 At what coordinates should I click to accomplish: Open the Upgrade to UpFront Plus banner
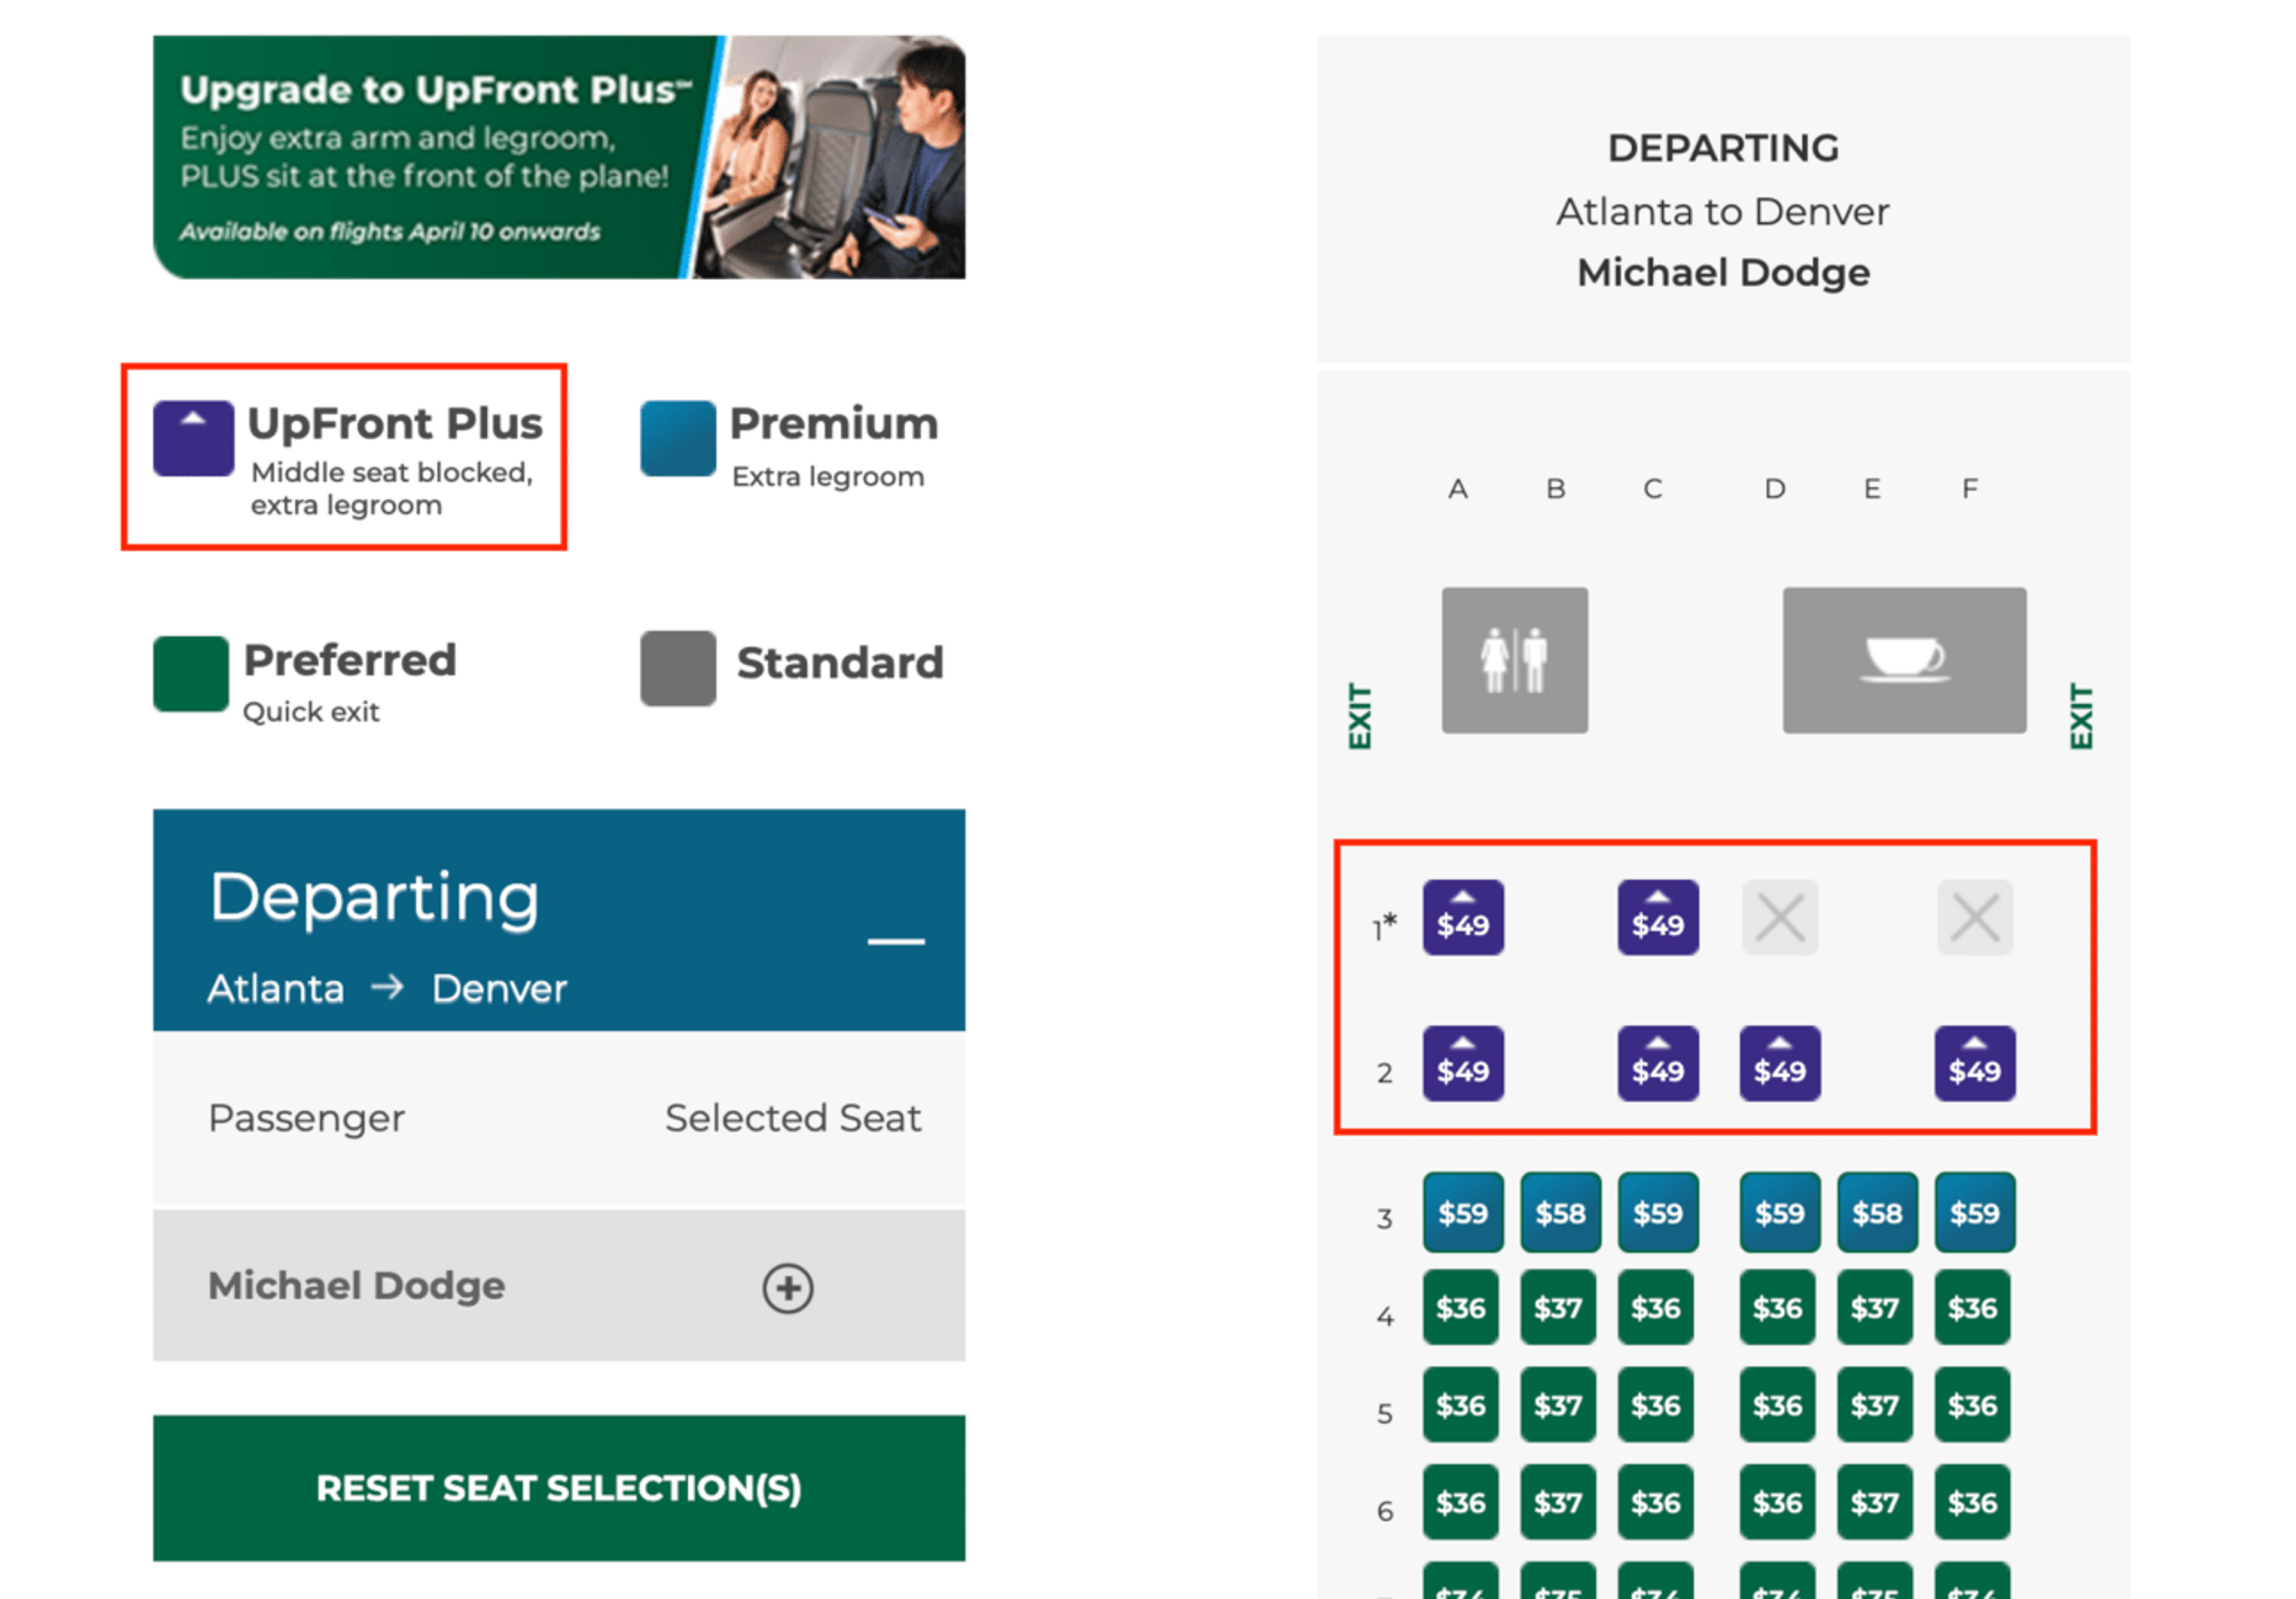559,157
